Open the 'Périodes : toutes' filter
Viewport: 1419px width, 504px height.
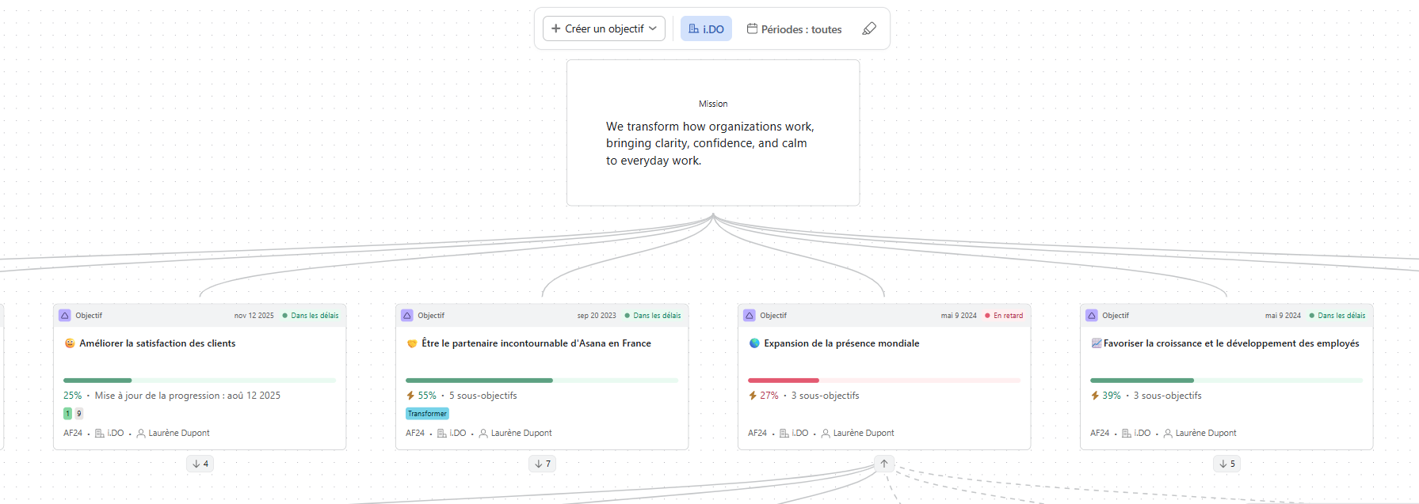795,29
